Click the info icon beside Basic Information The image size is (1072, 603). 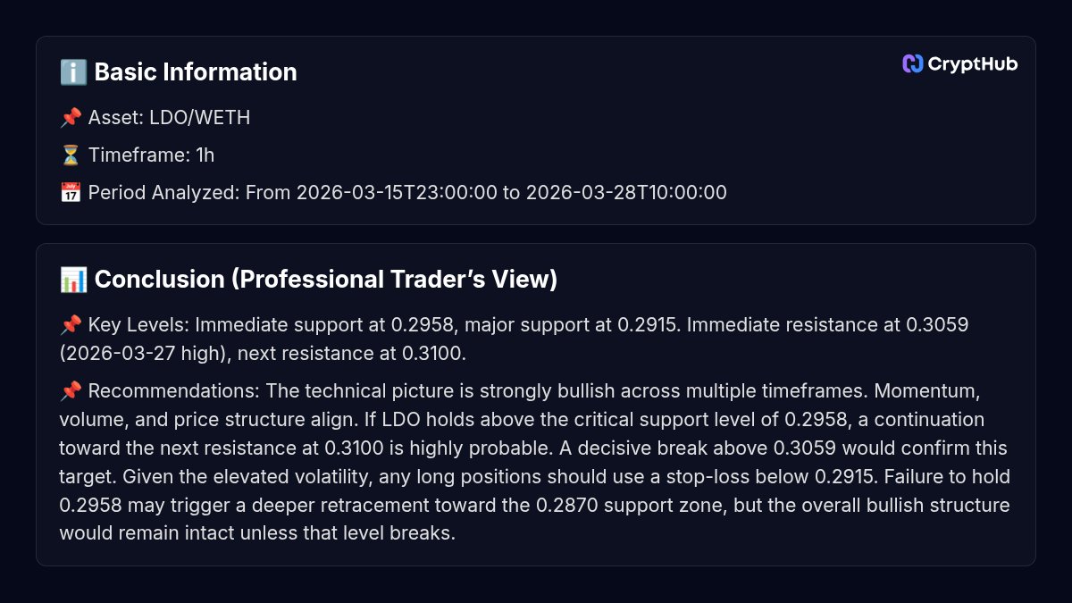point(72,72)
